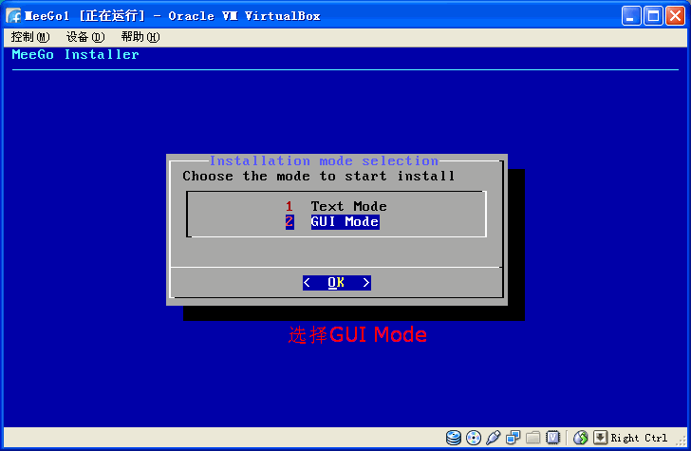The height and width of the screenshot is (451, 691).
Task: Click the optical CD/DVD drive status icon
Action: (474, 438)
